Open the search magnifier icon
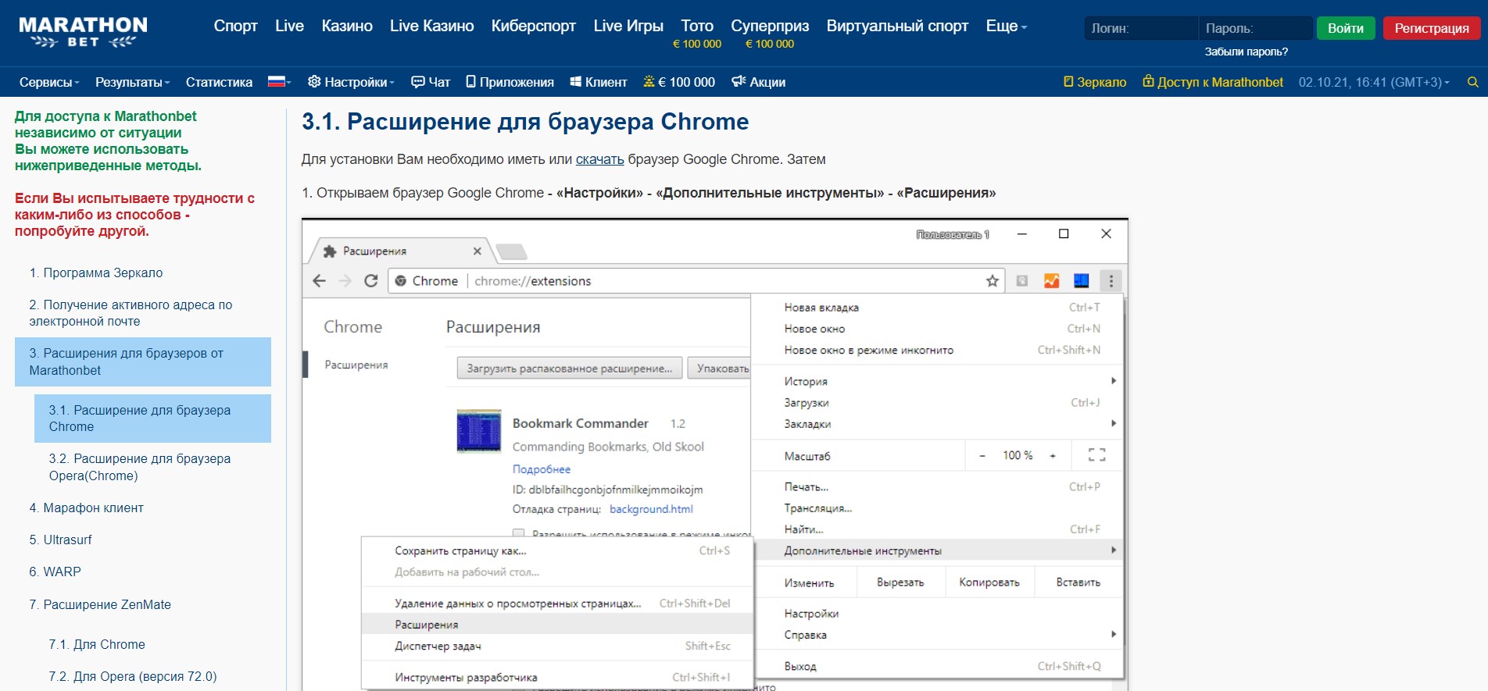Viewport: 1488px width, 691px height. point(1473,82)
